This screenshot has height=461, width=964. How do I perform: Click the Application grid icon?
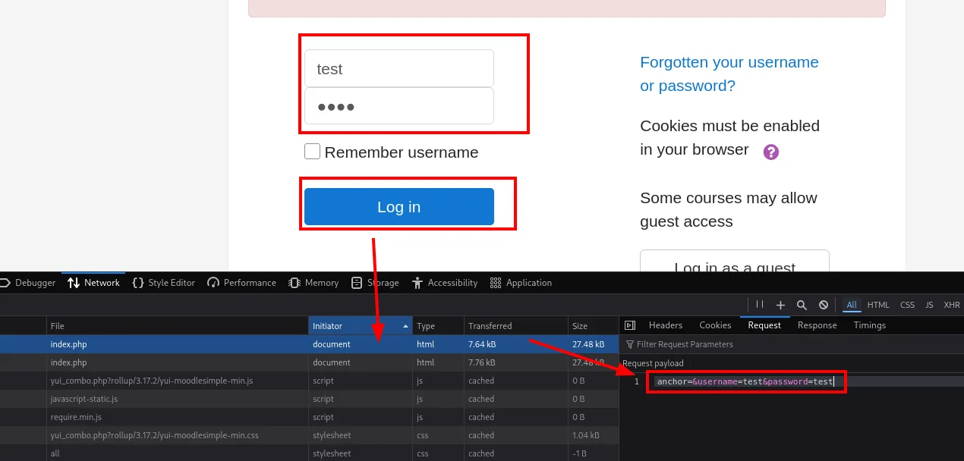pos(496,283)
